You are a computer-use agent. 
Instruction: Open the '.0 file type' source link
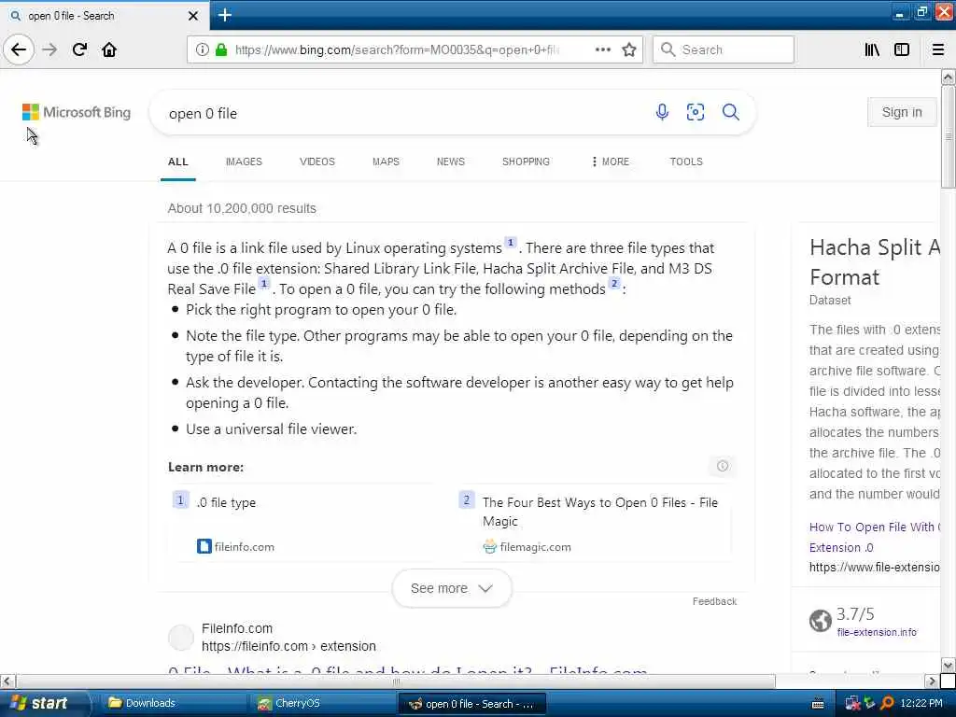[226, 502]
